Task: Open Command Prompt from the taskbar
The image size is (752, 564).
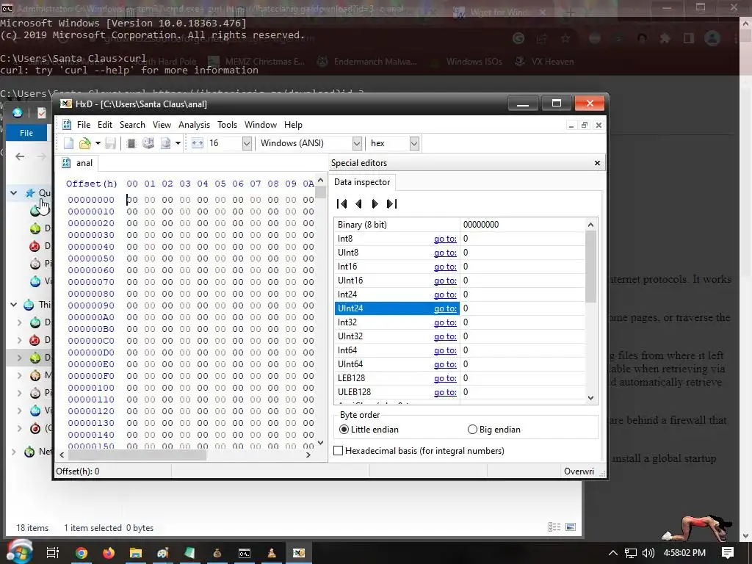Action: tap(245, 553)
